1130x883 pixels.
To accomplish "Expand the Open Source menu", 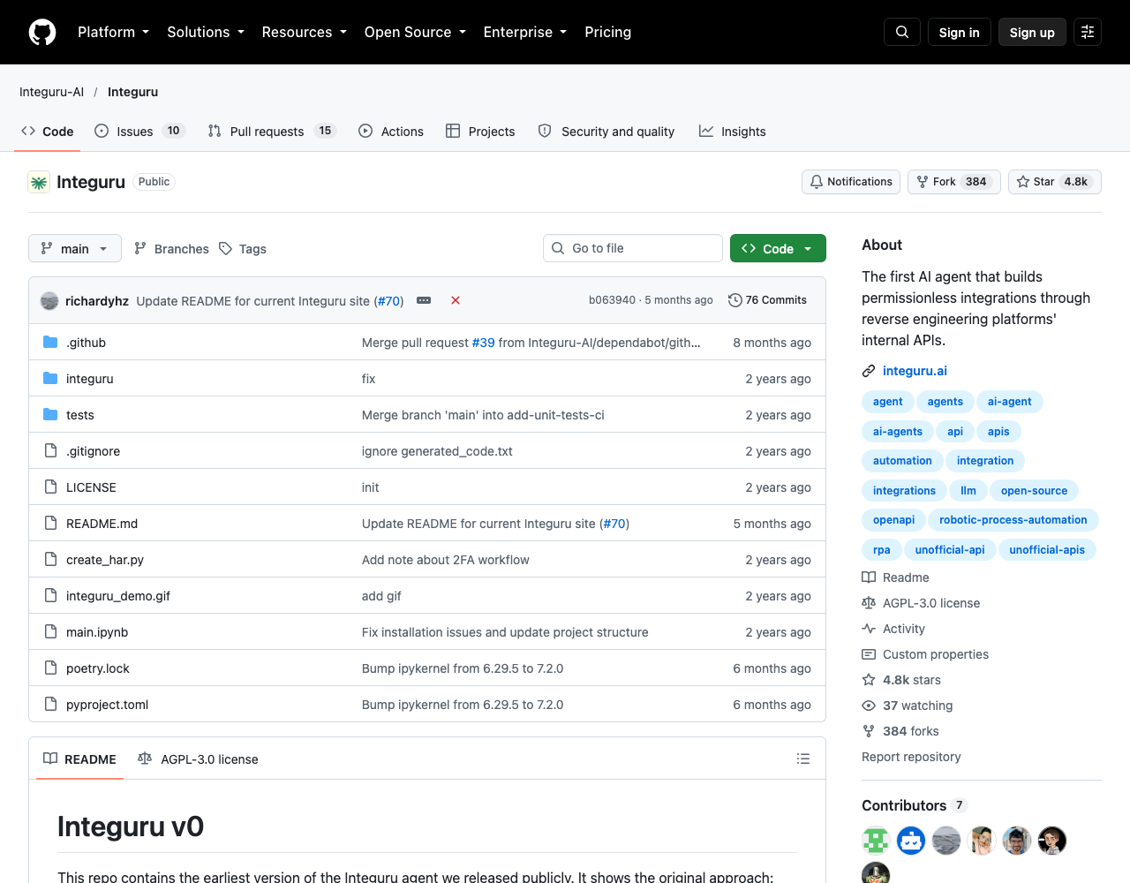I will click(x=415, y=32).
